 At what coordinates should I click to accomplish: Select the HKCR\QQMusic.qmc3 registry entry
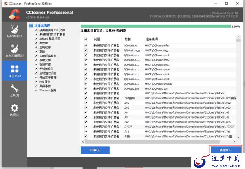(157, 65)
